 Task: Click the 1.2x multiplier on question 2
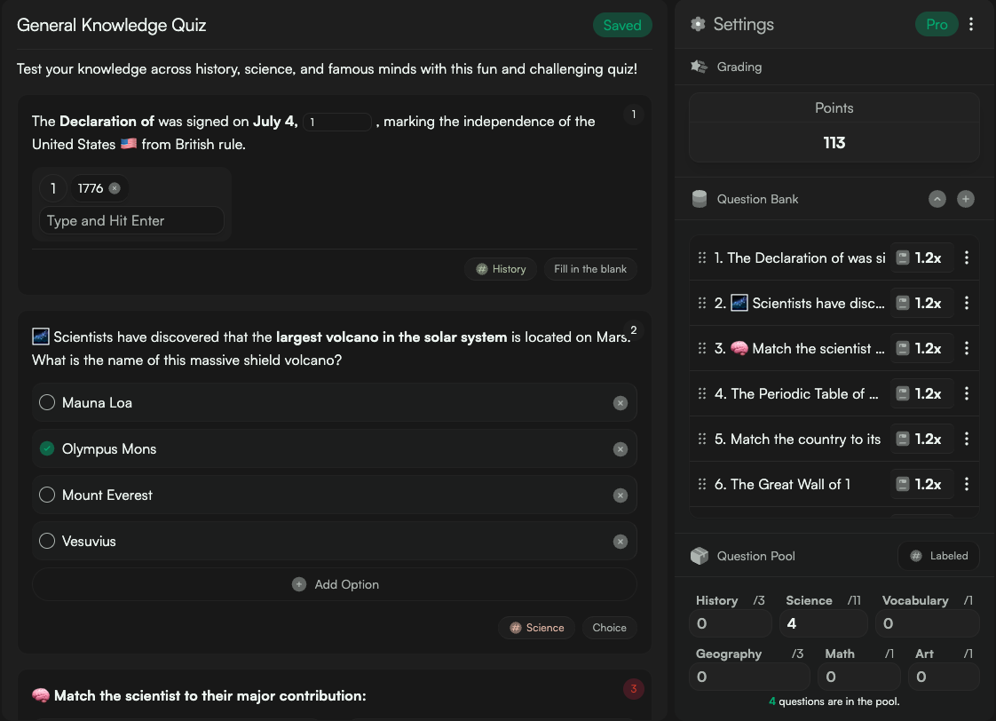921,304
